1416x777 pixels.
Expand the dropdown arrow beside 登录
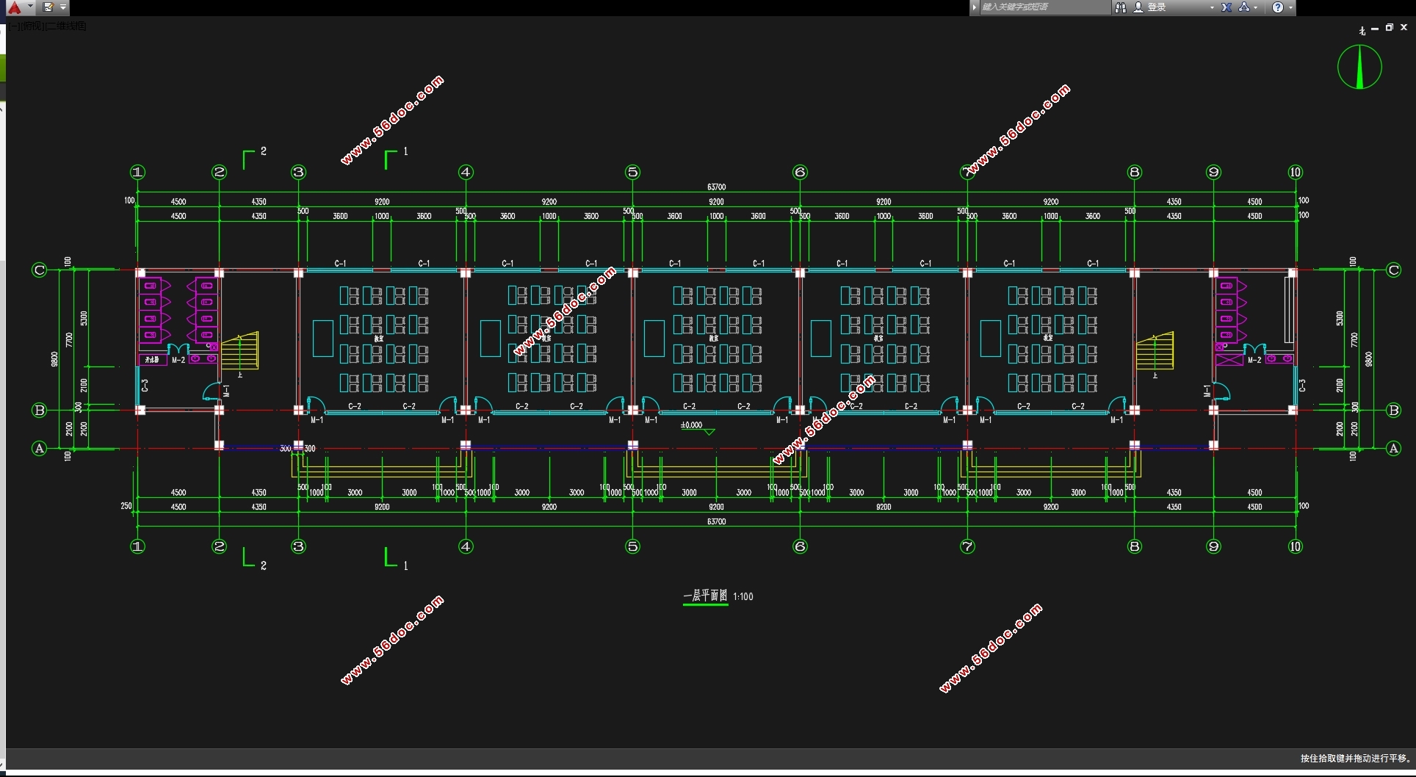[1212, 7]
